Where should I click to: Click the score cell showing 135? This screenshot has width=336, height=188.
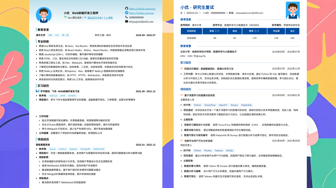(254, 38)
